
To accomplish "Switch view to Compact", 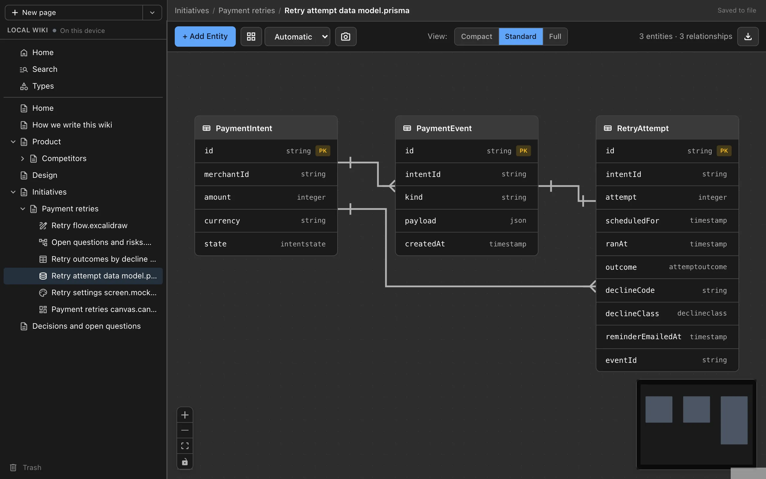I will 476,37.
